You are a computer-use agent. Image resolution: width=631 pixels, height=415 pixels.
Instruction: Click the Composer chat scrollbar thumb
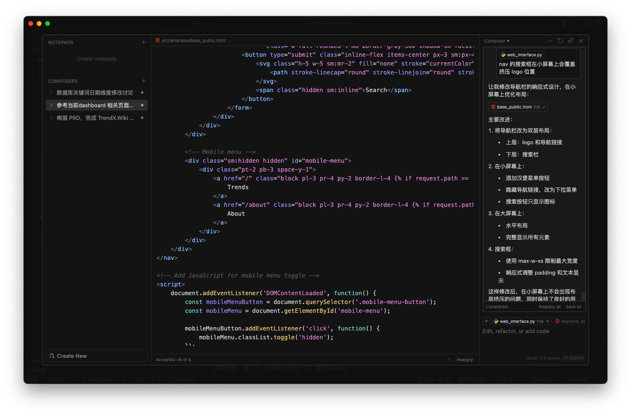click(583, 296)
